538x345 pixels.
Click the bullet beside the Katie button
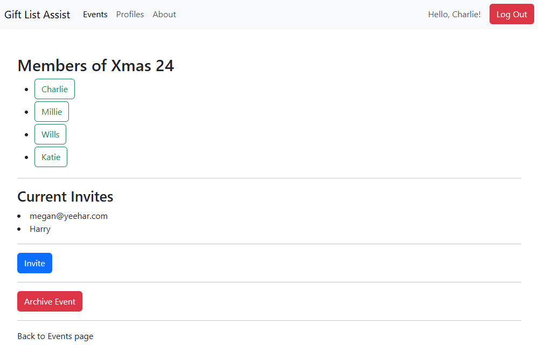26,157
